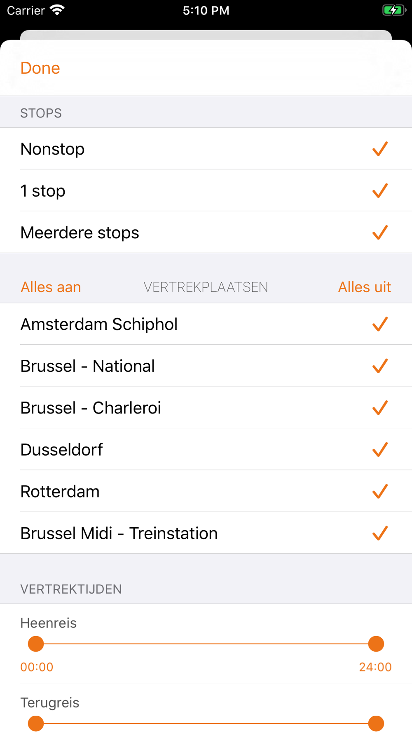Click Terugreis slider left handle
412x733 pixels.
36,724
